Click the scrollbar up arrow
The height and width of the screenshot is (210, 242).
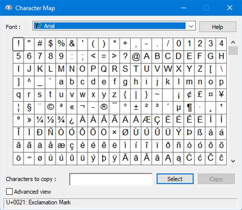233,42
